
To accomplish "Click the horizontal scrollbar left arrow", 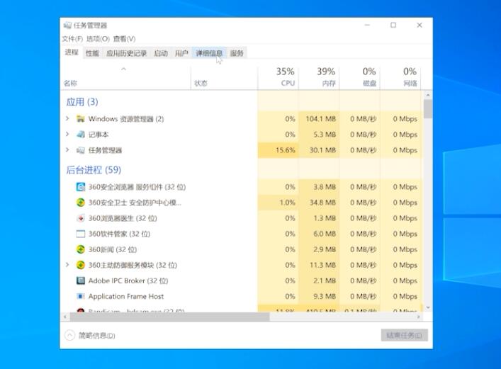I will click(65, 317).
